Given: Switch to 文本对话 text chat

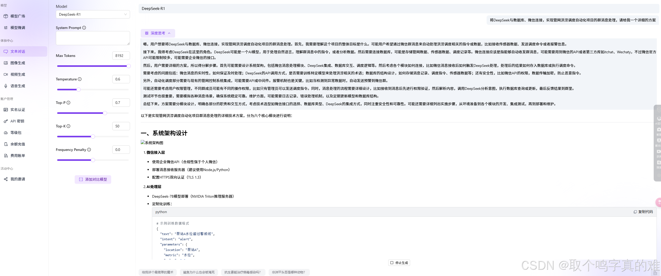Looking at the screenshot, I should pos(17,51).
